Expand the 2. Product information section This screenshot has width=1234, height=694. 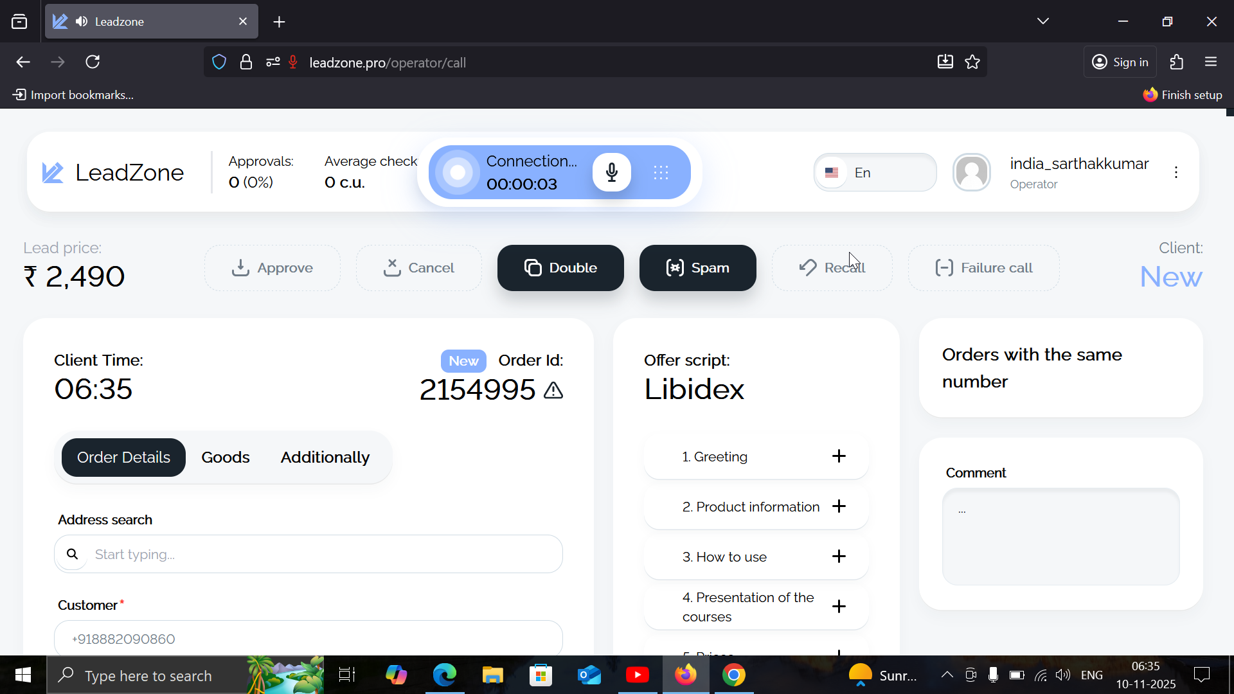click(838, 506)
